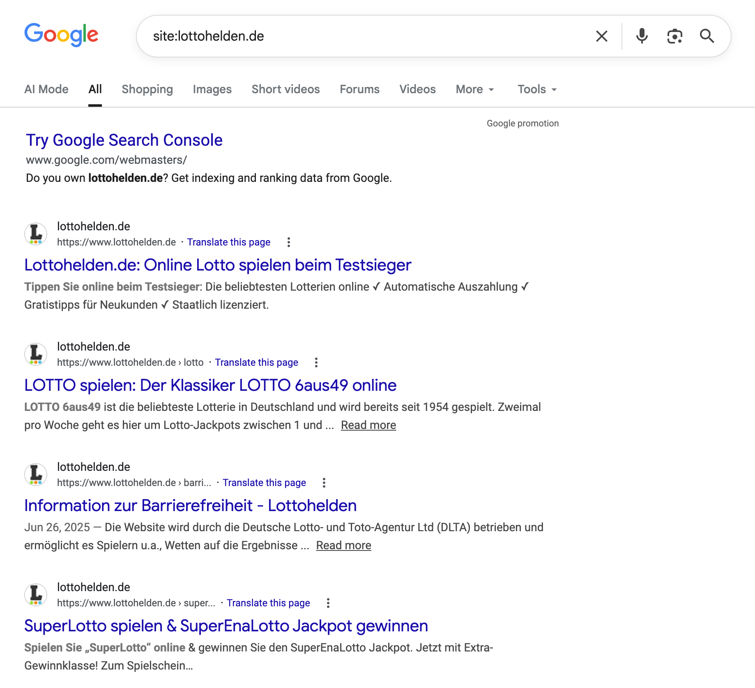This screenshot has height=688, width=755.
Task: Clear the search query with the X icon
Action: [601, 36]
